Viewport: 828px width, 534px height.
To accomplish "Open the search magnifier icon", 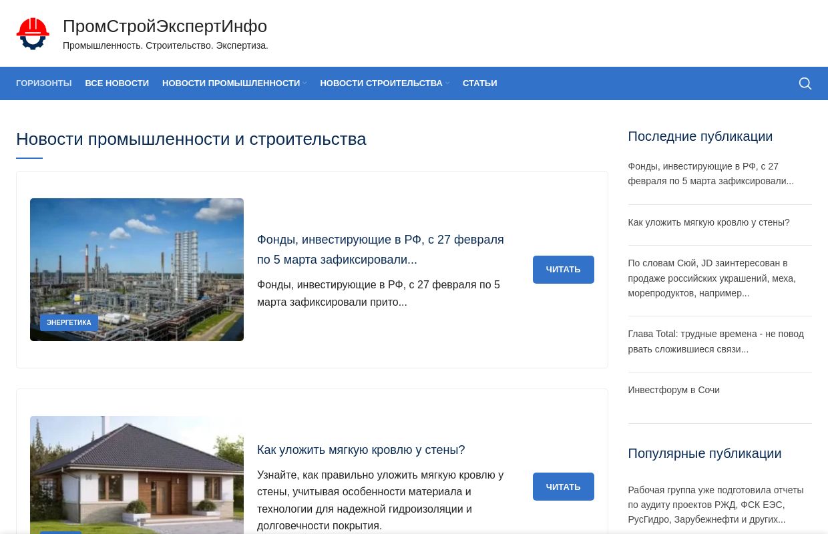I will pyautogui.click(x=805, y=83).
